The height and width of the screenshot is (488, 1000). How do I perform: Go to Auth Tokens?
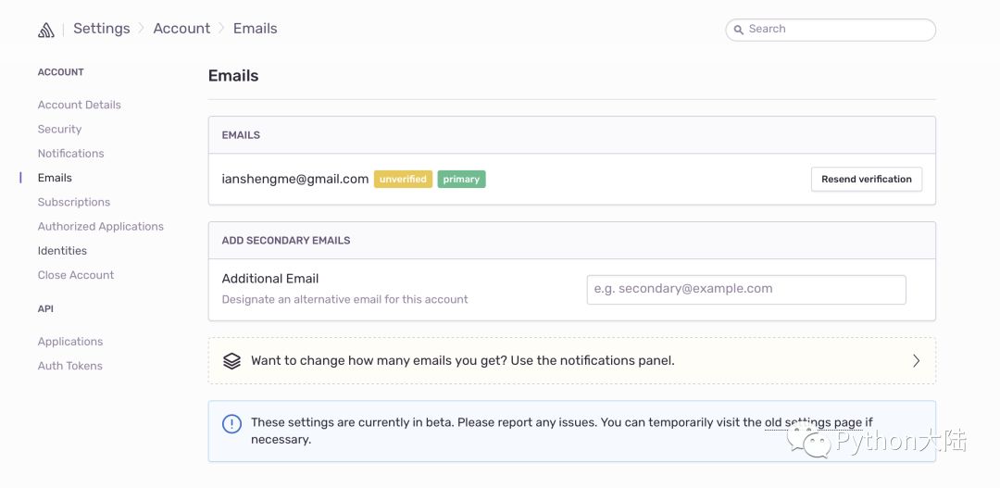[x=70, y=366]
